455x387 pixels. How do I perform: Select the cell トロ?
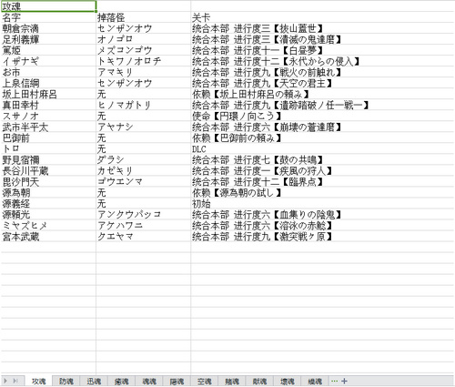point(48,148)
